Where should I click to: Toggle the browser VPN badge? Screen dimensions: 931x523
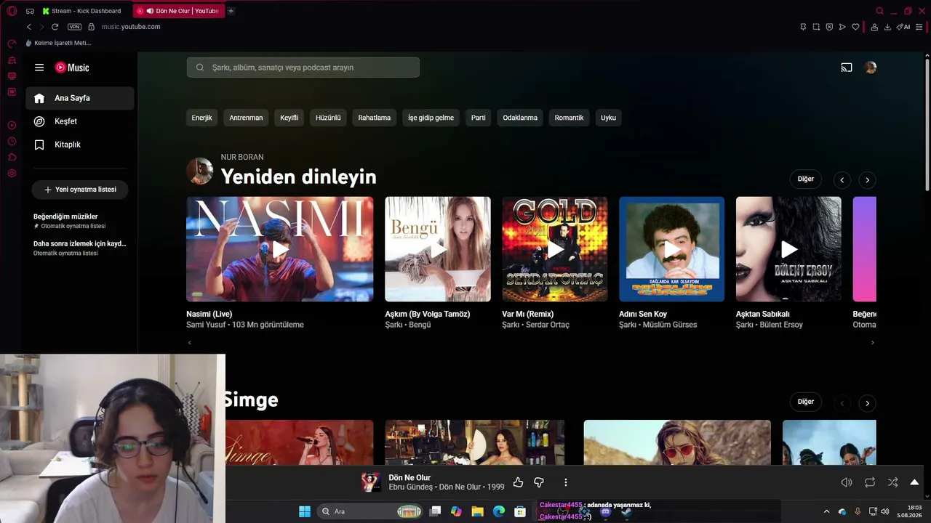[74, 27]
